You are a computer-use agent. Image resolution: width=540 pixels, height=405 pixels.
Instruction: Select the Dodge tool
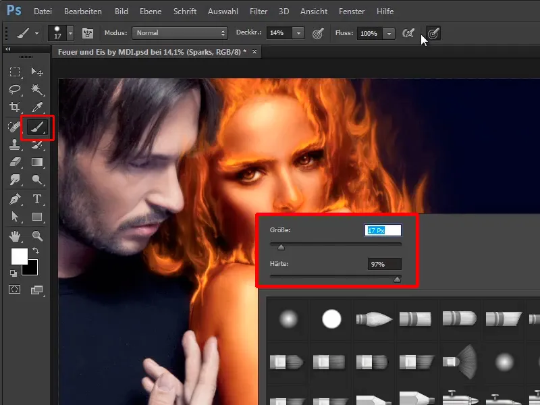click(x=37, y=180)
